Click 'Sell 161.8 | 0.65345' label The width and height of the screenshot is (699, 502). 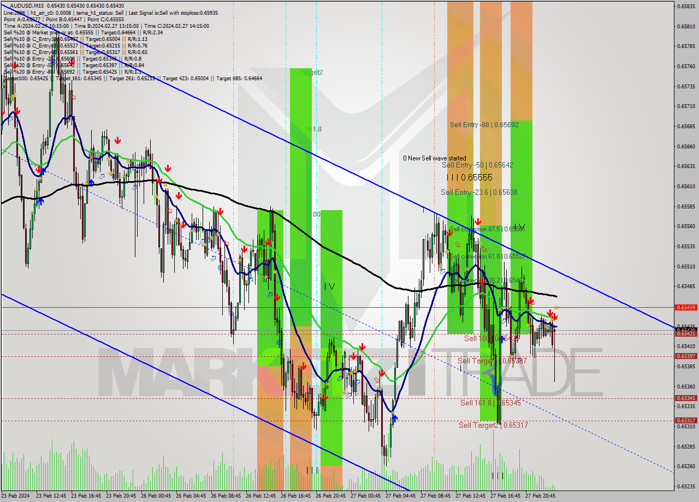pos(490,403)
